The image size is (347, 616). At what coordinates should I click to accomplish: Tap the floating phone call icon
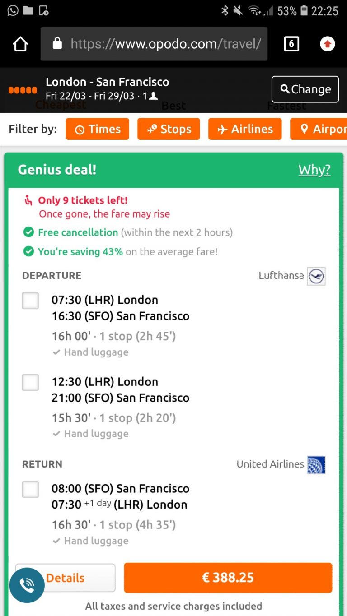tap(27, 585)
